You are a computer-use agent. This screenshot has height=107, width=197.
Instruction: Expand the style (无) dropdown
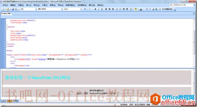(x=29, y=9)
